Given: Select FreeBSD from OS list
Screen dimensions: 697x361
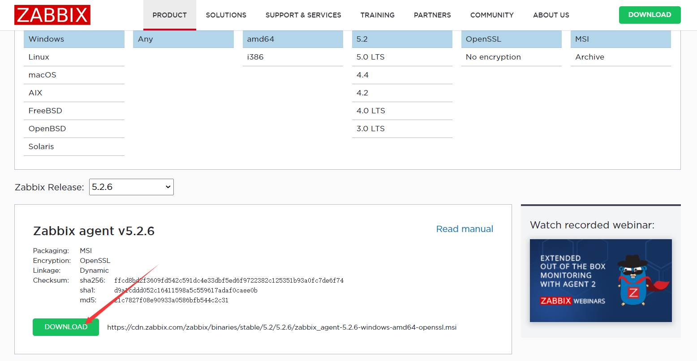Looking at the screenshot, I should coord(45,111).
